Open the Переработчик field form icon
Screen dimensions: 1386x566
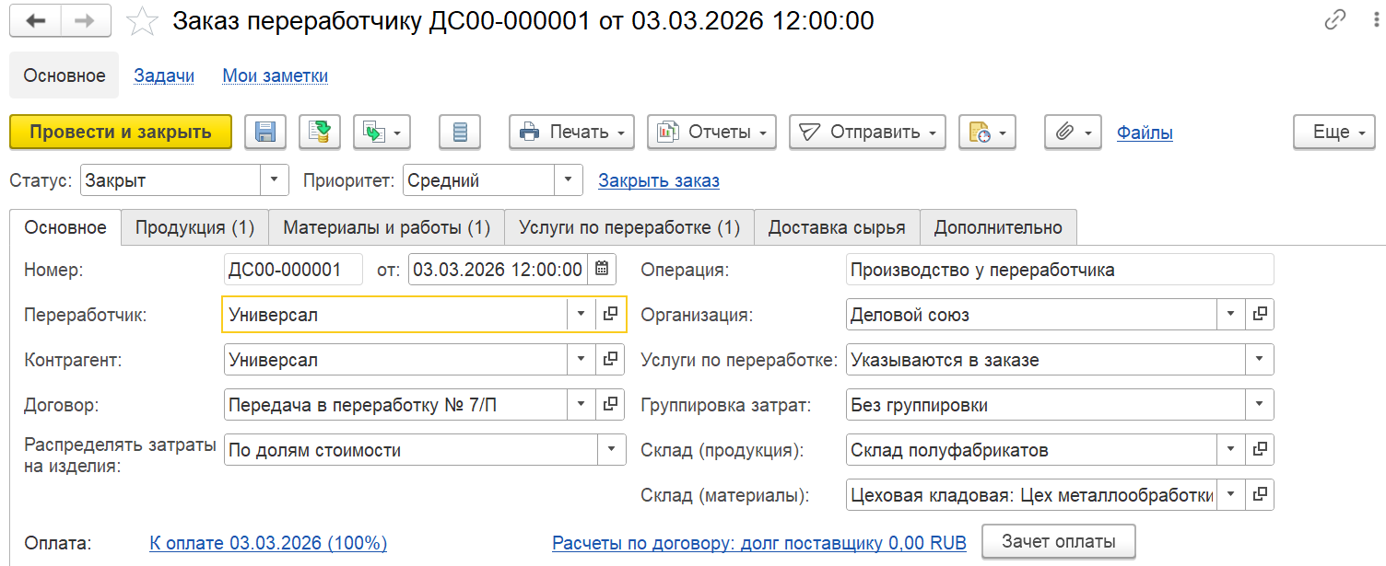(x=610, y=314)
